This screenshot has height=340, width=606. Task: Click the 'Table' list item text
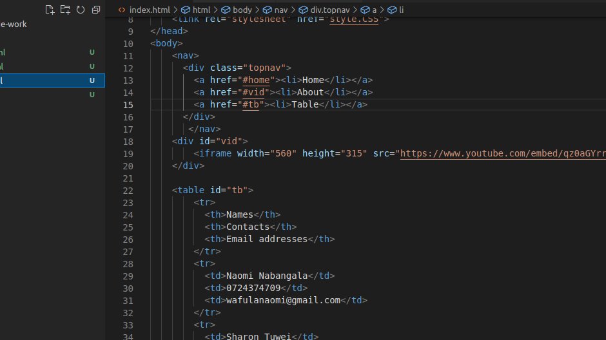pos(305,104)
